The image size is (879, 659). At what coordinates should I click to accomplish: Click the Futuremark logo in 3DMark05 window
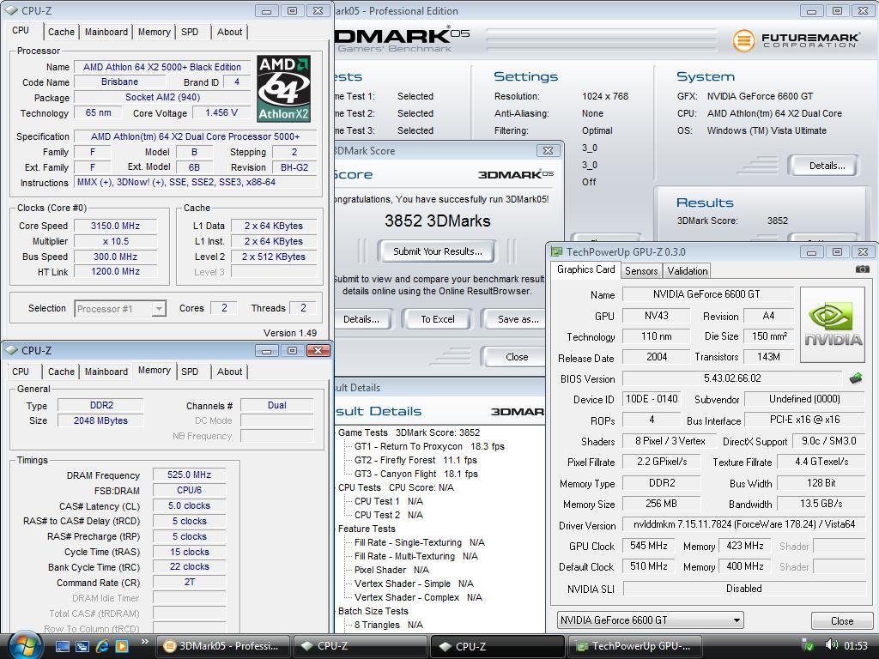(x=796, y=39)
